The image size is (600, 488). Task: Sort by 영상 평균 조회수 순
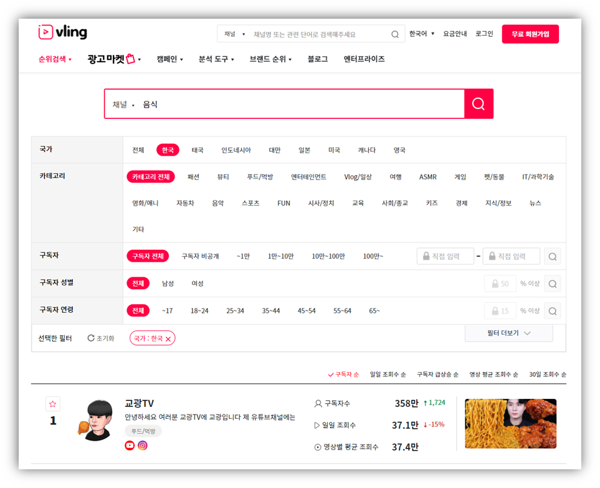493,375
